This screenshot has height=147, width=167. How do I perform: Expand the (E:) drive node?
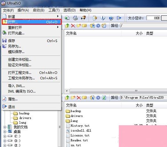pyautogui.click(x=5, y=145)
